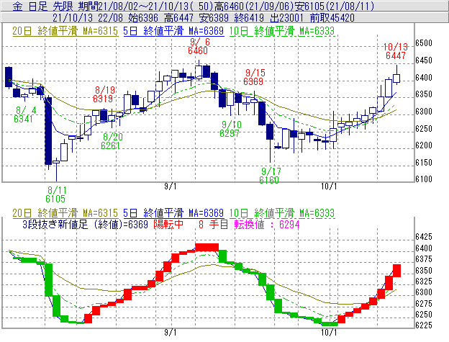
Task: Click the 3段抜き新値足 (終値)=6369 label
Action: pos(86,224)
